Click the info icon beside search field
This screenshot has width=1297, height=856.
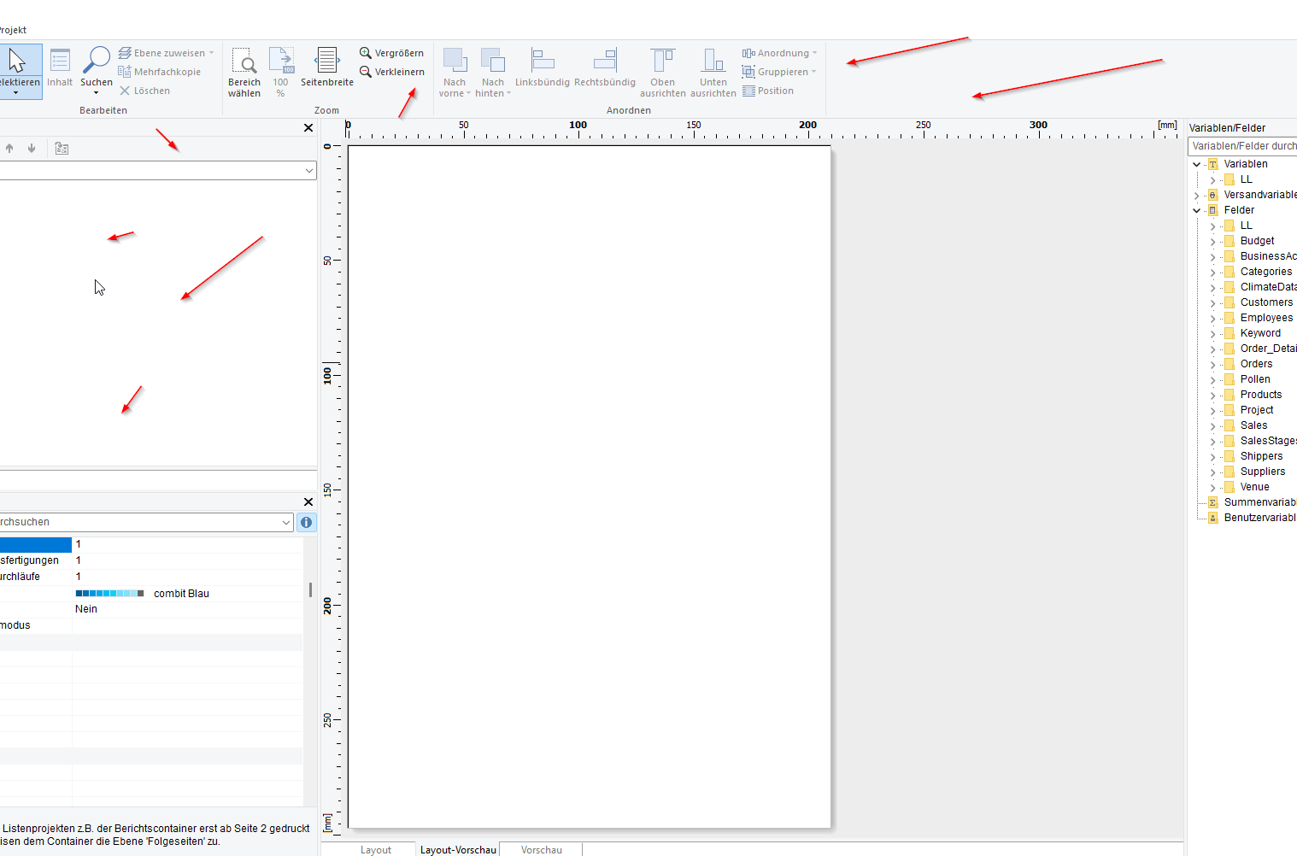tap(307, 522)
